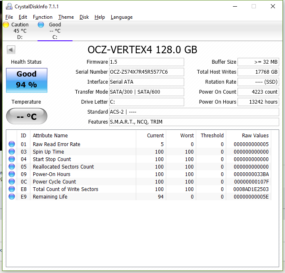Open the Help menu
Viewport: 285px width, 273px height.
click(x=100, y=17)
